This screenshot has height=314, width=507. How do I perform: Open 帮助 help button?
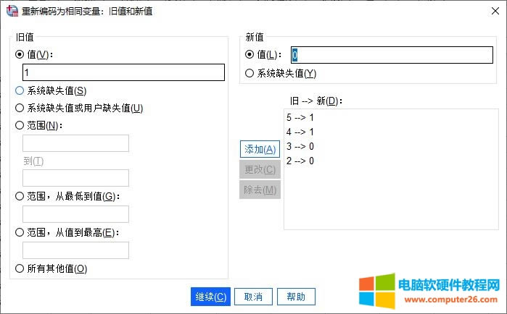pos(296,297)
